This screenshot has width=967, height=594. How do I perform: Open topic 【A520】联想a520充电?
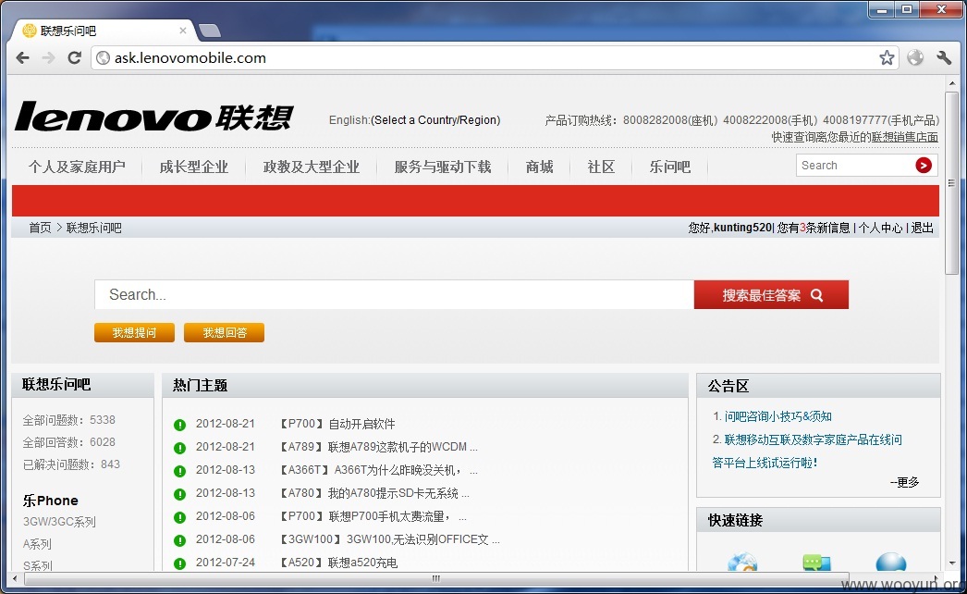click(x=338, y=563)
